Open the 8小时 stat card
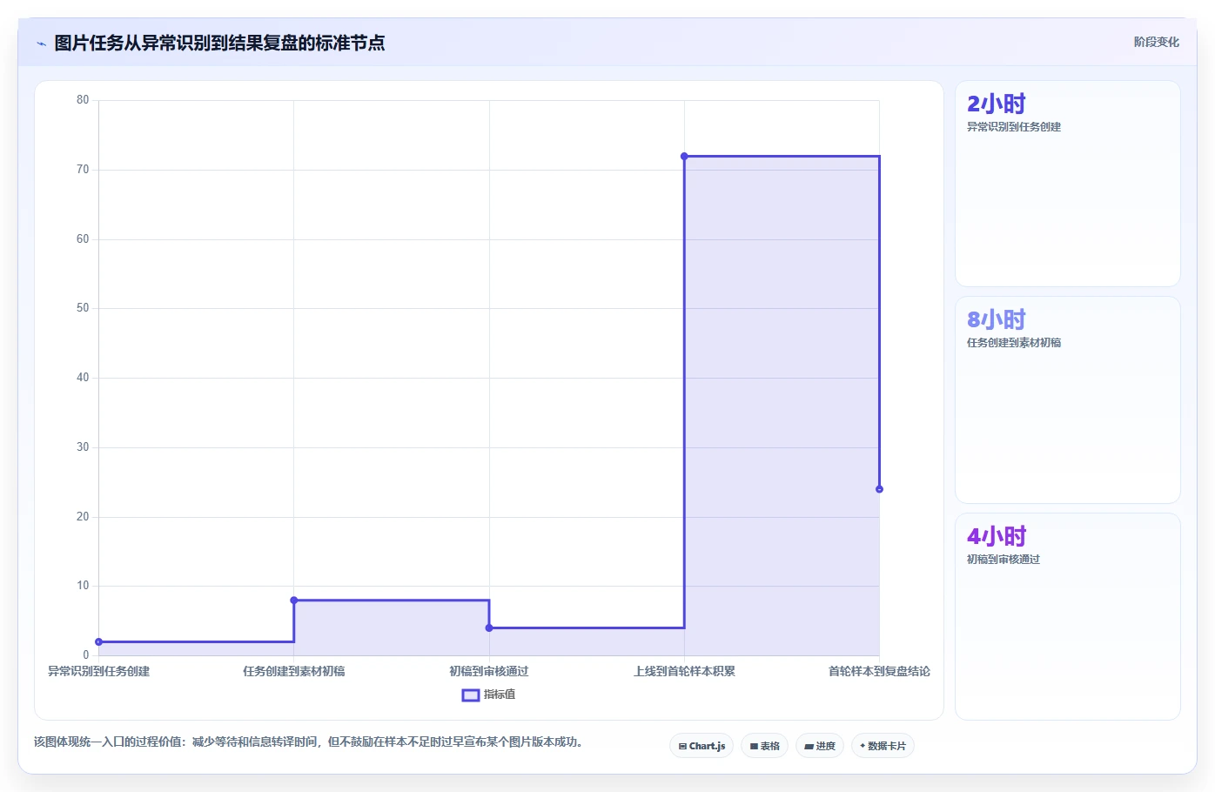The image size is (1215, 792). coord(1068,400)
